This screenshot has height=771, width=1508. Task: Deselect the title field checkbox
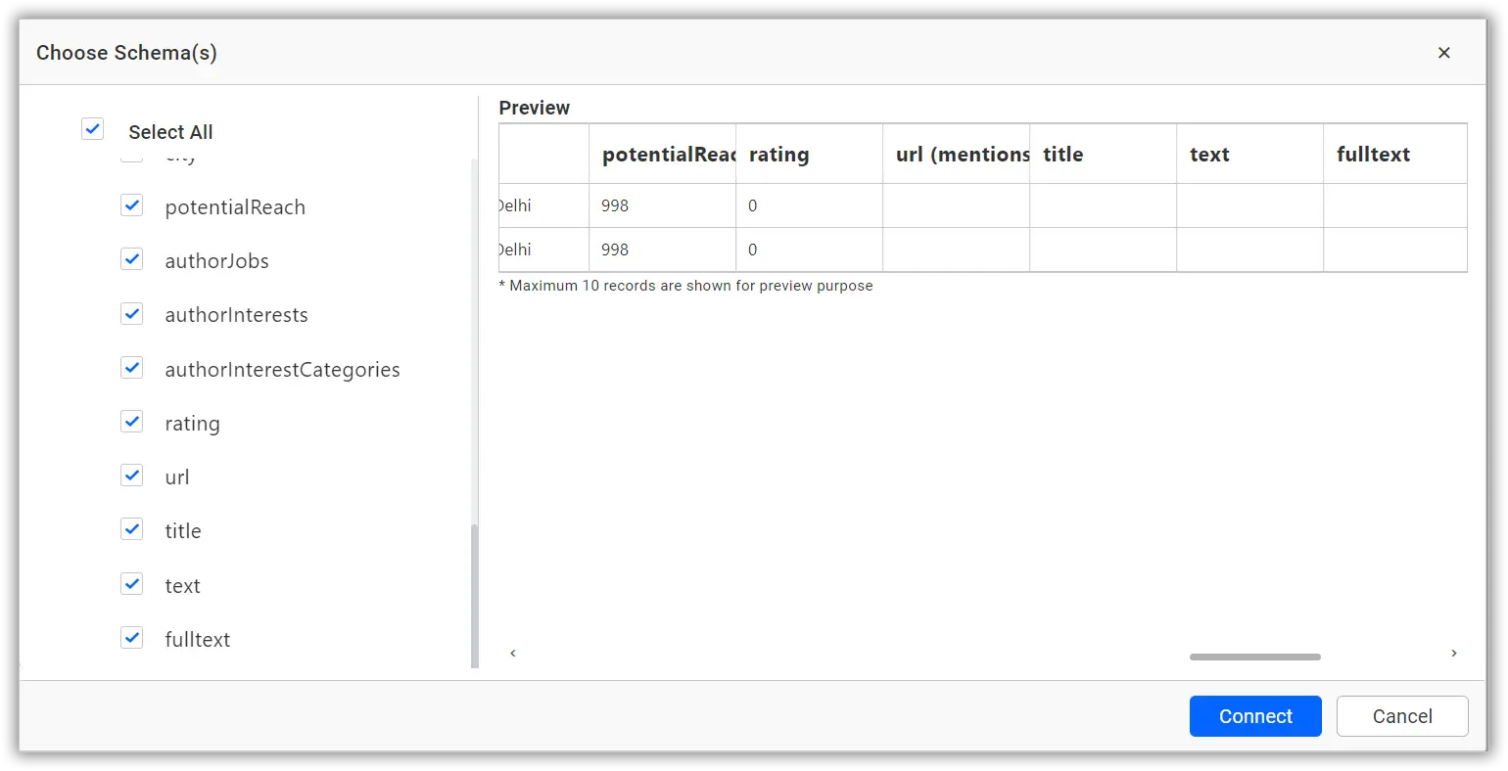[x=132, y=529]
